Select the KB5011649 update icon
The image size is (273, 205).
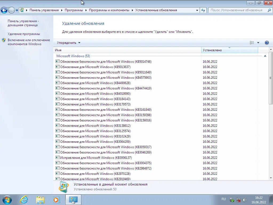58,72
